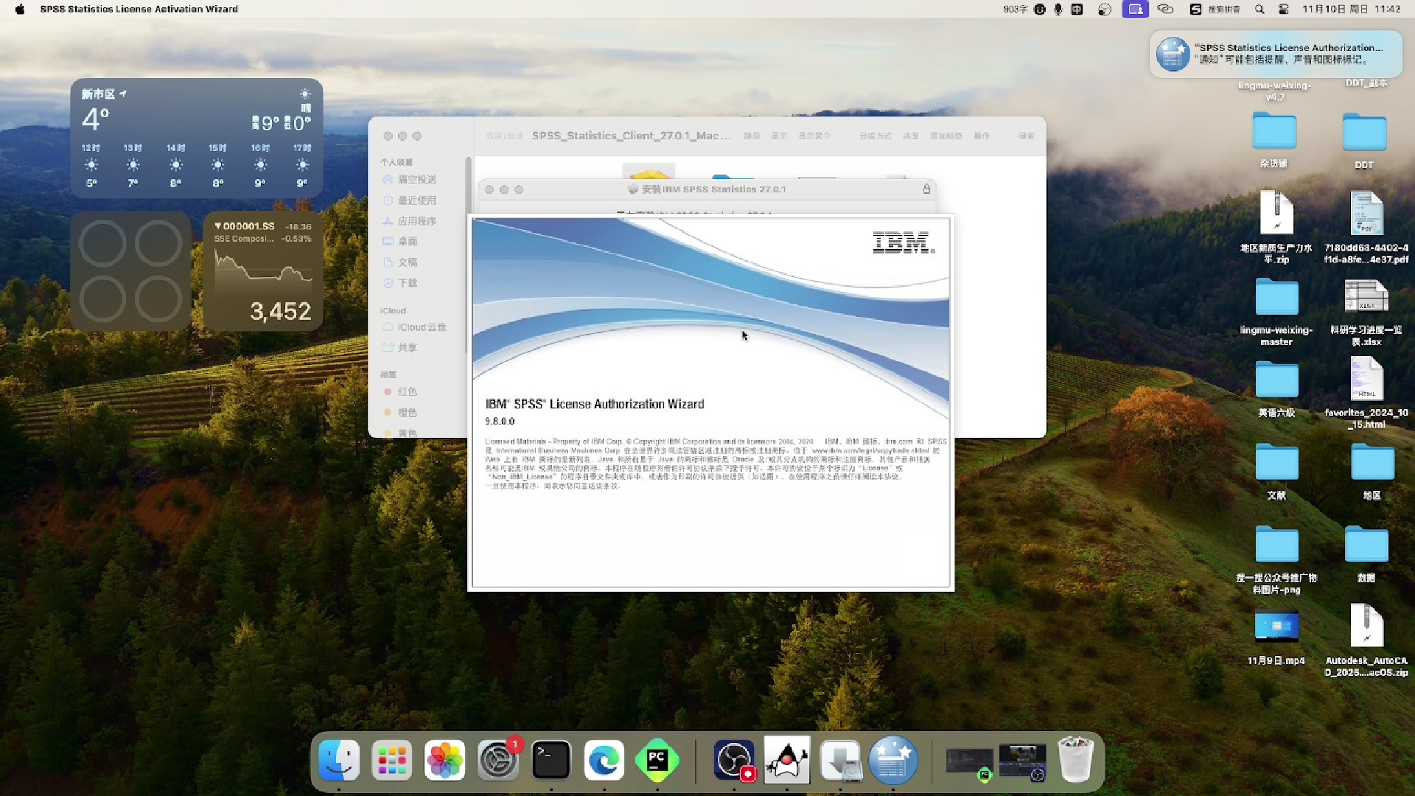The height and width of the screenshot is (796, 1415).
Task: Open Finder from the Dock
Action: point(339,760)
